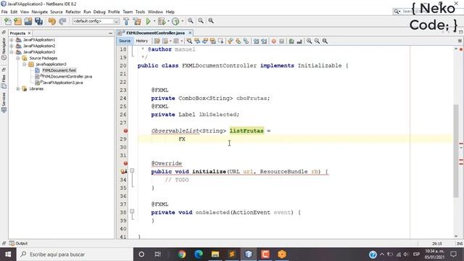Click the New File toolbar icon
Screen dimensions: 464x261
click(8, 21)
